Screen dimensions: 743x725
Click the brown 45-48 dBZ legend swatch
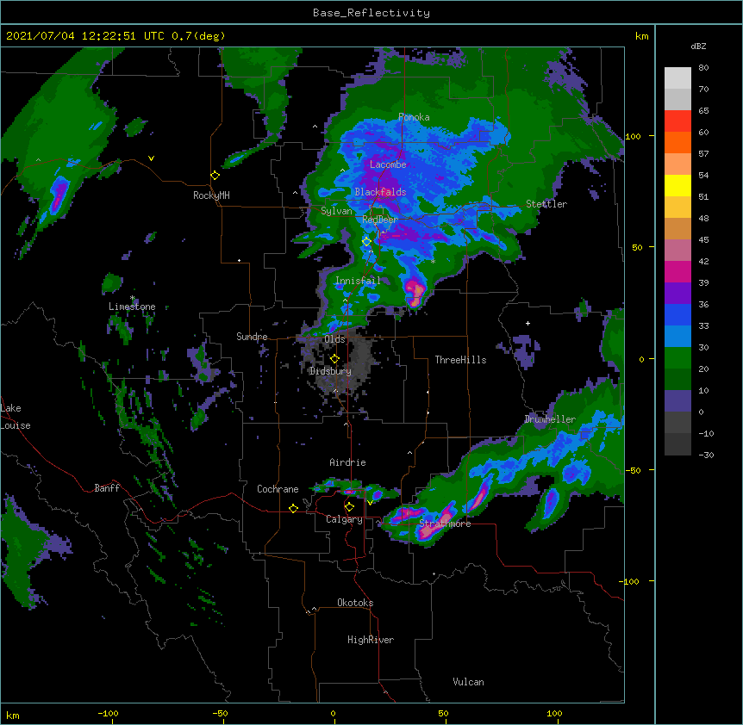coord(677,228)
